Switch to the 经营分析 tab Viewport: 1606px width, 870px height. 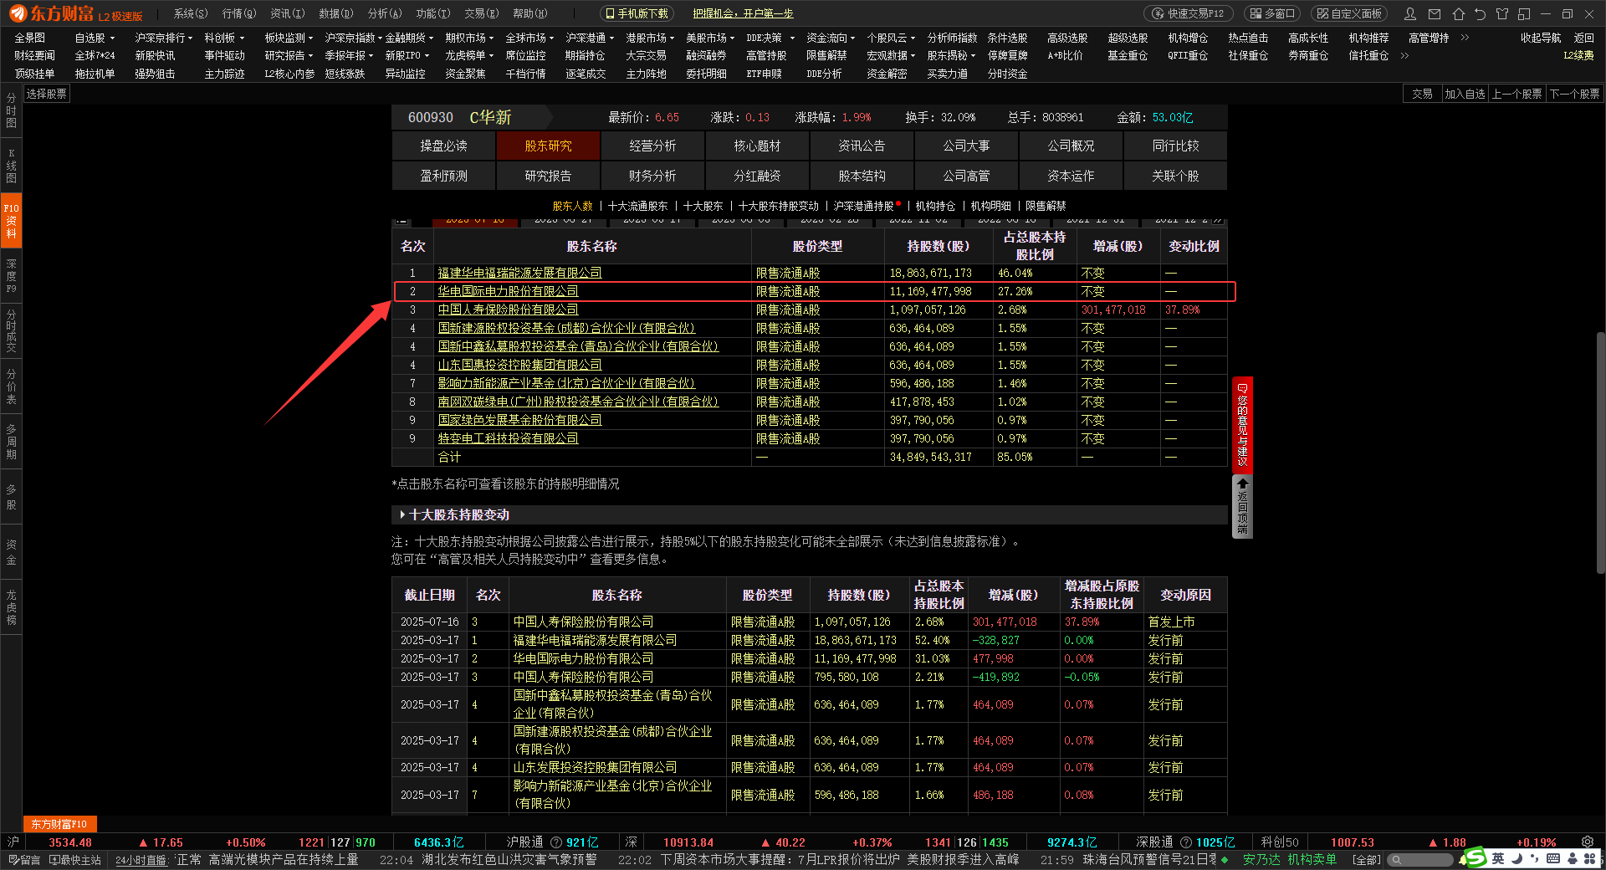pyautogui.click(x=652, y=146)
